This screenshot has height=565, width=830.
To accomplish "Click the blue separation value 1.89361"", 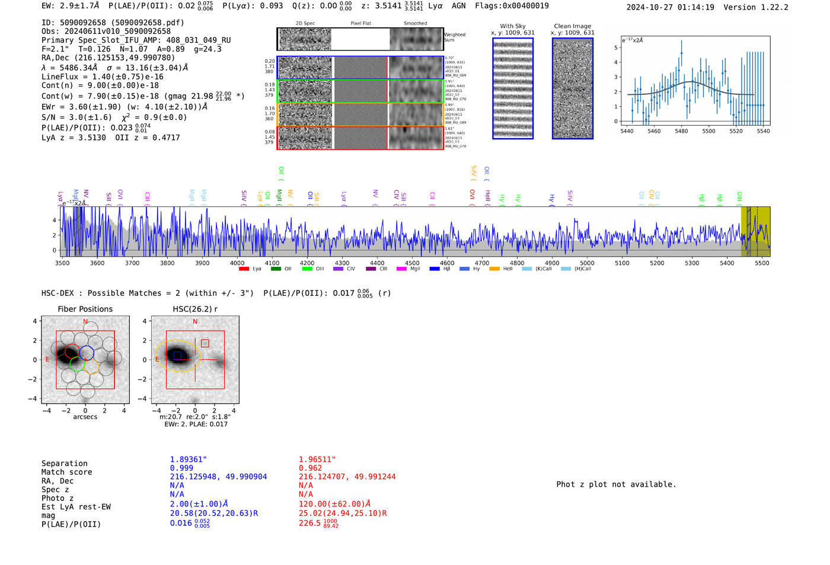I will (x=189, y=459).
